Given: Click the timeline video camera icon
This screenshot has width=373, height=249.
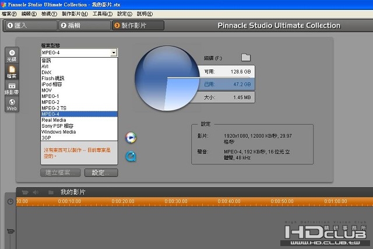Looking at the screenshot, I should (x=24, y=192).
